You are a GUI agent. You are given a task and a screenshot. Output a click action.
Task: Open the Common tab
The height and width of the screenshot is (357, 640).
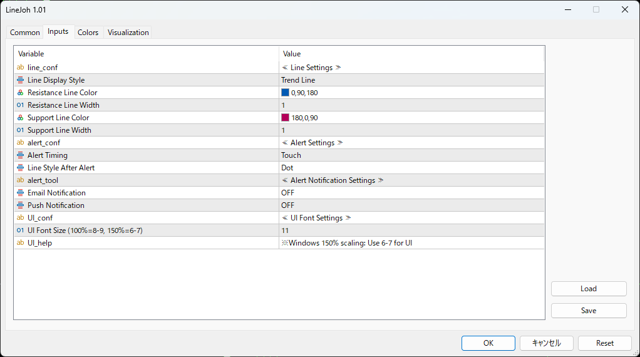tap(25, 32)
